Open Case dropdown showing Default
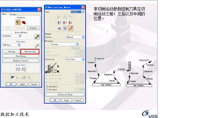 (x=77, y=12)
